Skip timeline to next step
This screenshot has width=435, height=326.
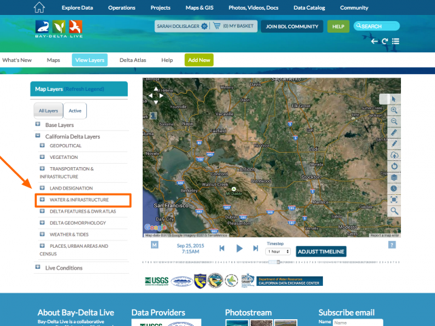[x=256, y=248]
